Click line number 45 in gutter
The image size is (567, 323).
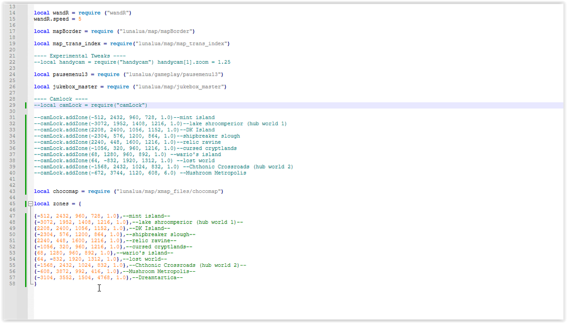point(12,204)
